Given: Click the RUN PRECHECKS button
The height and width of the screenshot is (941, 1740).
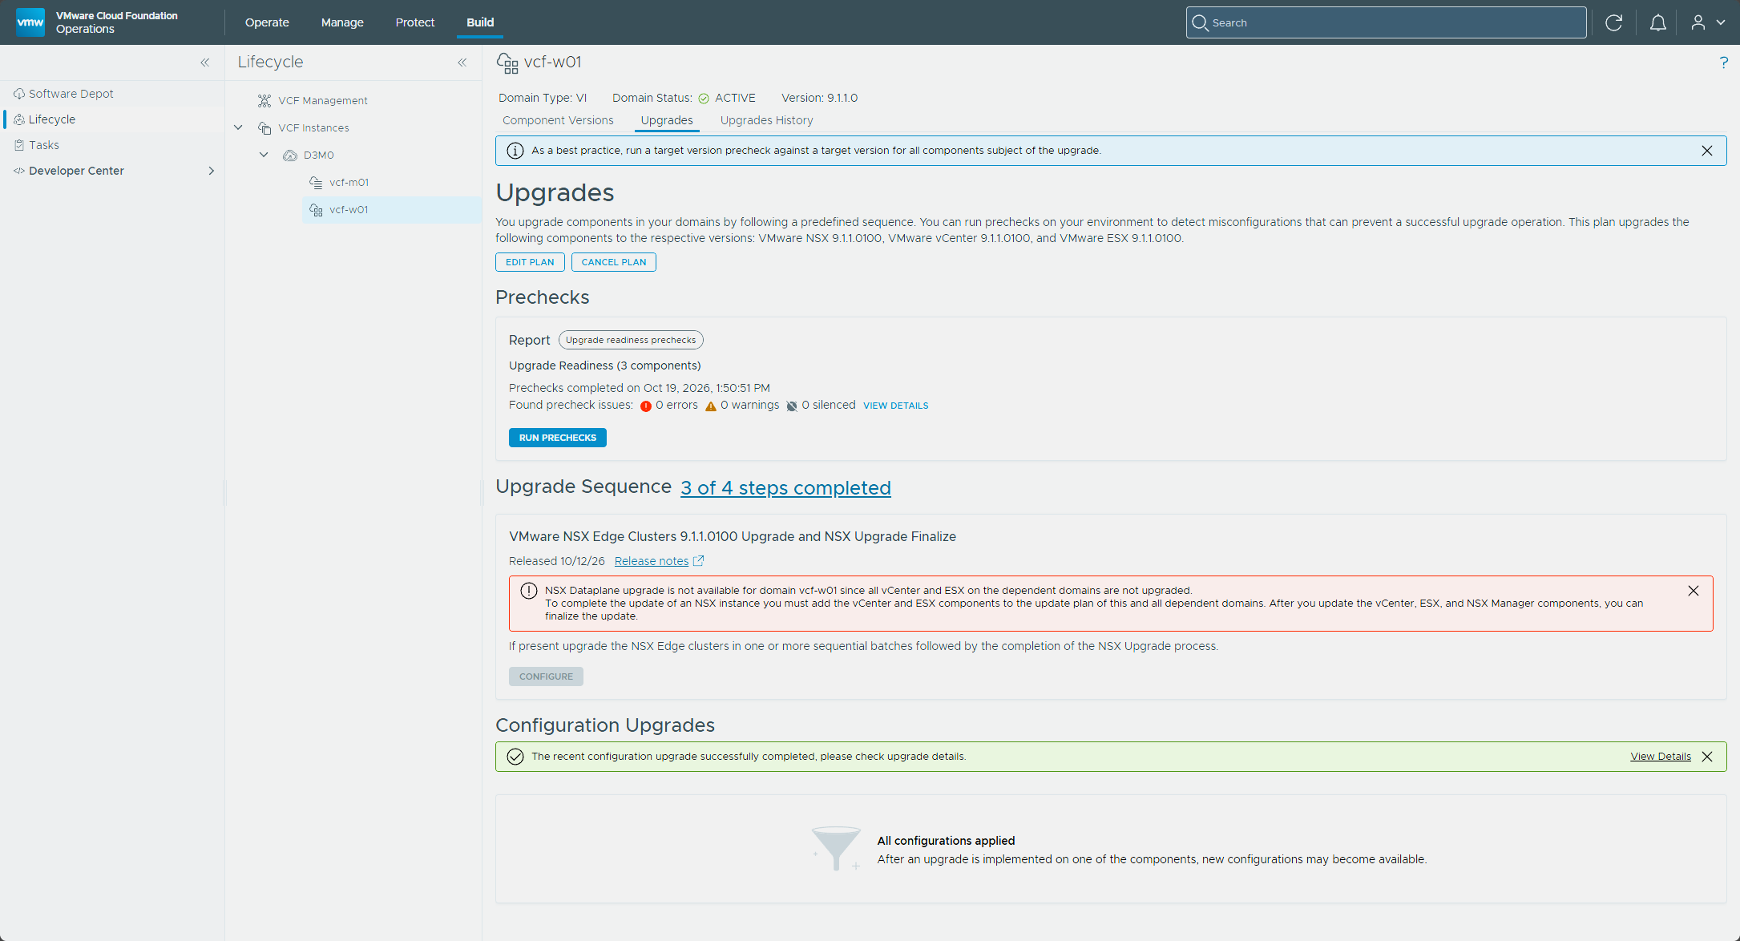Looking at the screenshot, I should [x=558, y=438].
